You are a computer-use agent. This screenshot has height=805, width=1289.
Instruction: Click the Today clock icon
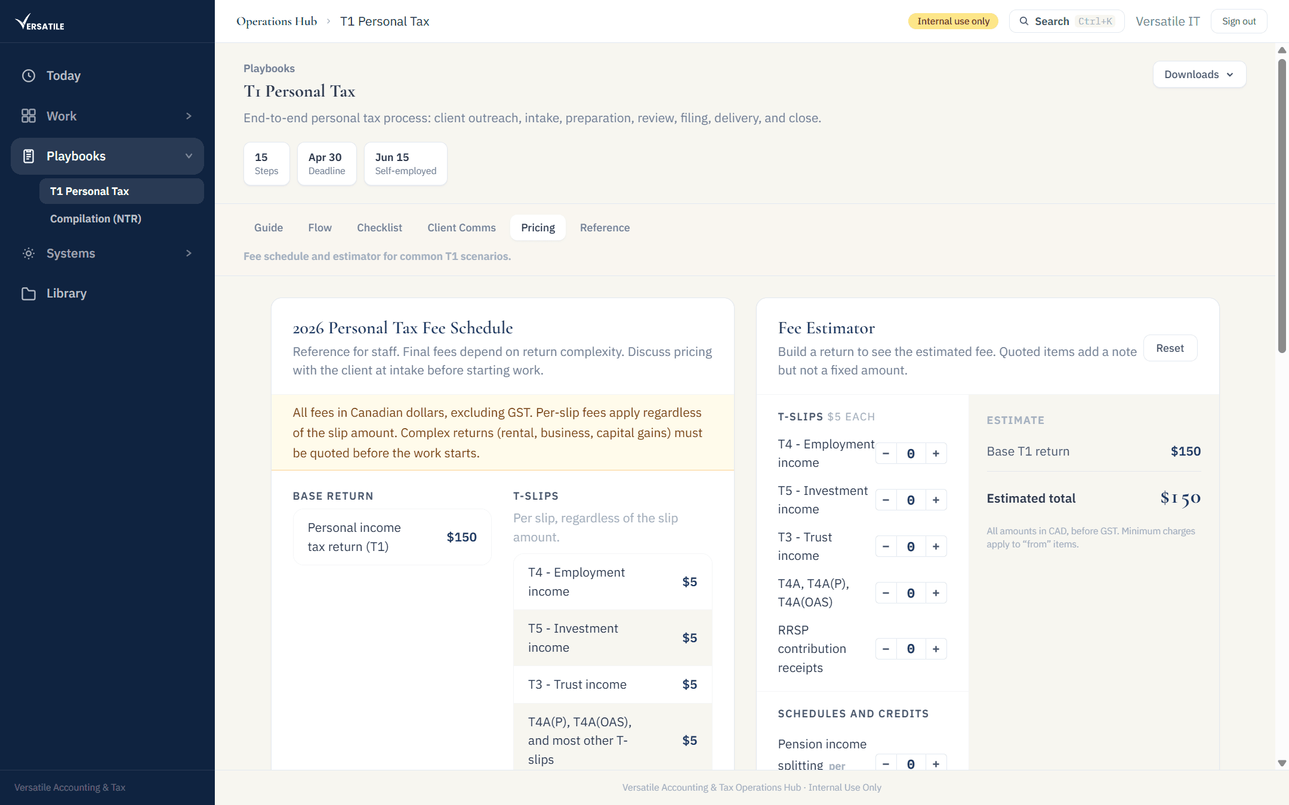(29, 76)
